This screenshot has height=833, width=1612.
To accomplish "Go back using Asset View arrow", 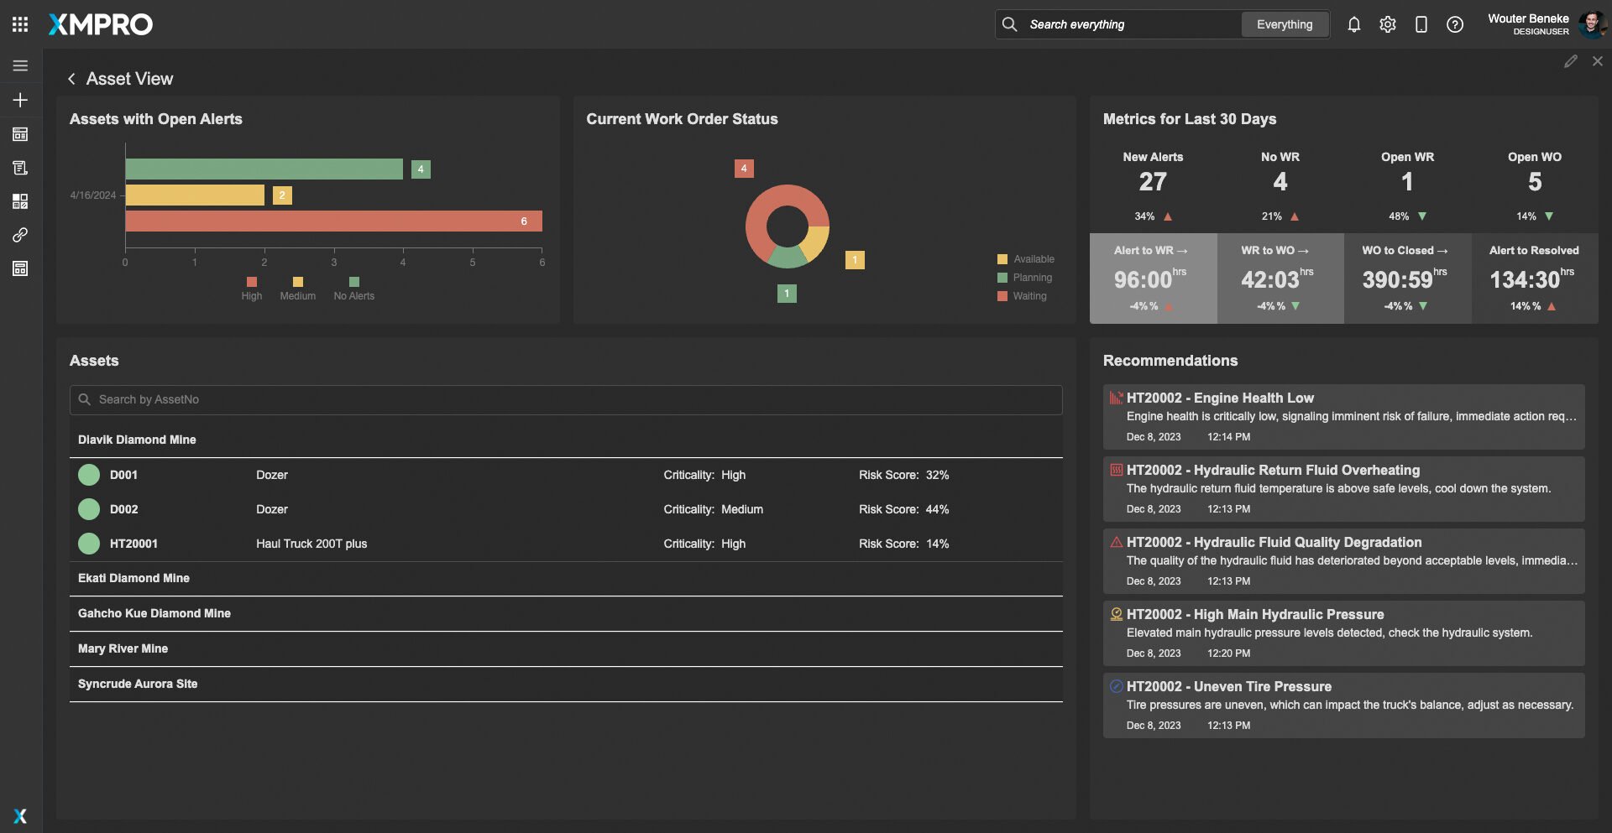I will click(x=71, y=79).
